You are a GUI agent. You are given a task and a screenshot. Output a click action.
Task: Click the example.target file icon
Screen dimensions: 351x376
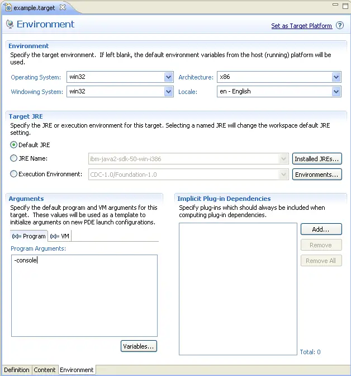pyautogui.click(x=7, y=8)
